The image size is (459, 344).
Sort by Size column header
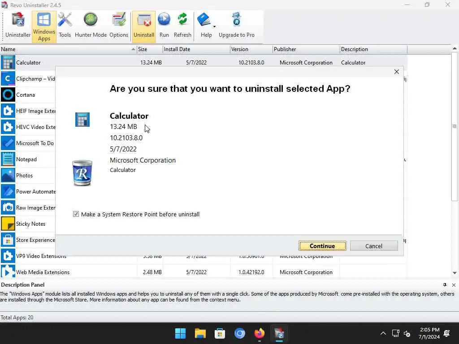[150, 49]
